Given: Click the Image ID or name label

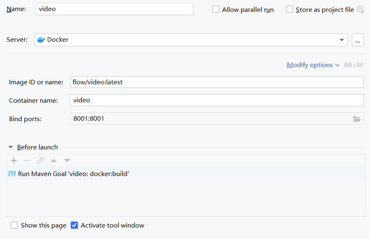Looking at the screenshot, I should (x=36, y=82).
